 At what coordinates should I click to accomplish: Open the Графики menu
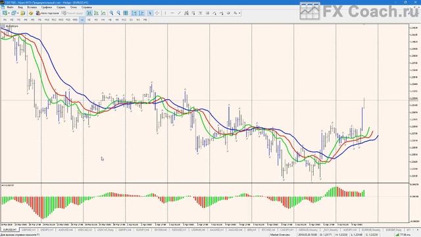47,7
